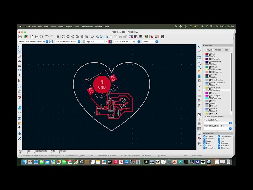Screen dimensions: 253x190
Task: Undo the last edit
Action: [x=47, y=37]
